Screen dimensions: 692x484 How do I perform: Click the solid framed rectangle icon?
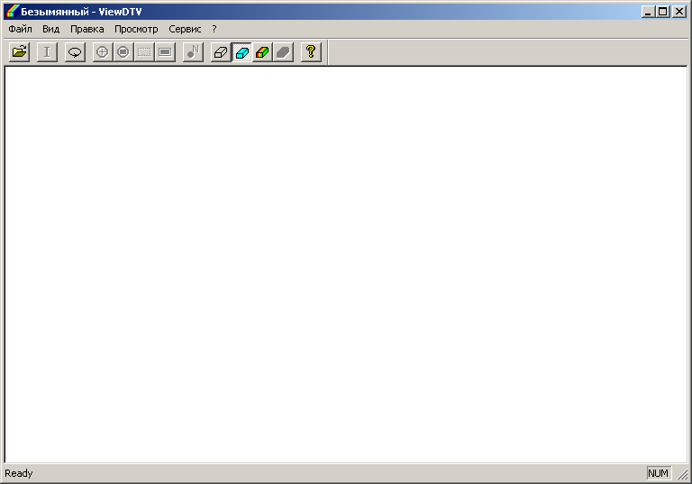[x=165, y=52]
